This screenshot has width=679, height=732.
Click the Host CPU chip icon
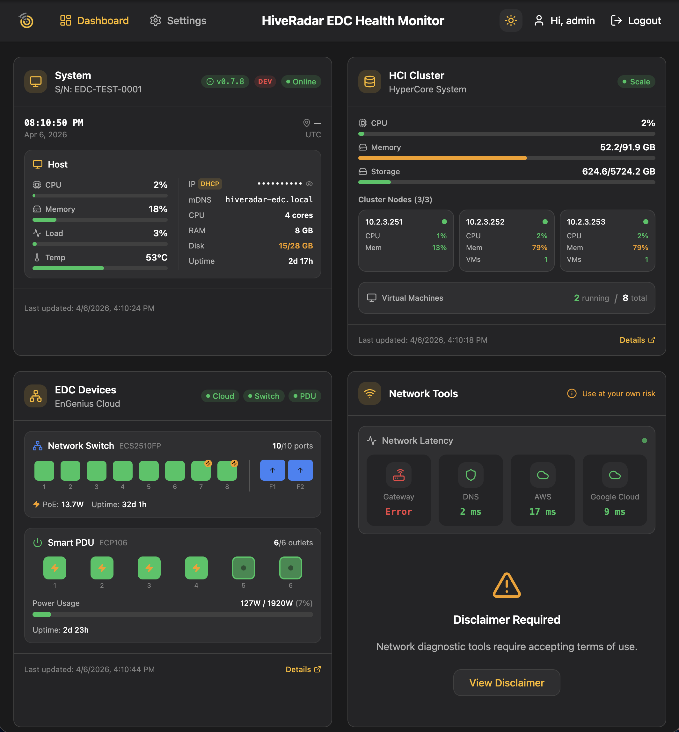(x=37, y=185)
